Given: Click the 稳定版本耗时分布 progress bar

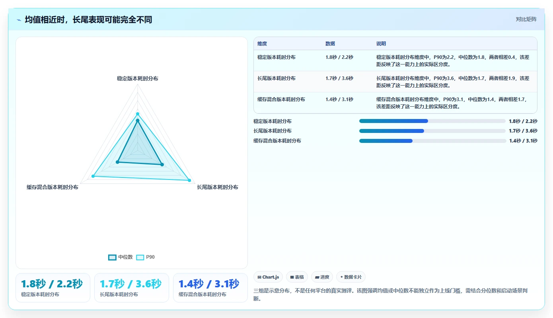Looking at the screenshot, I should (432, 121).
